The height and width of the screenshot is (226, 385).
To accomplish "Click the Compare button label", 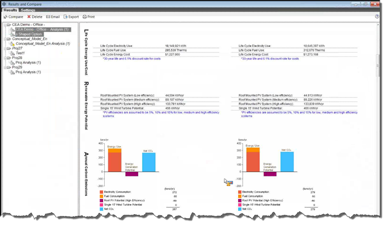I will (x=16, y=17).
